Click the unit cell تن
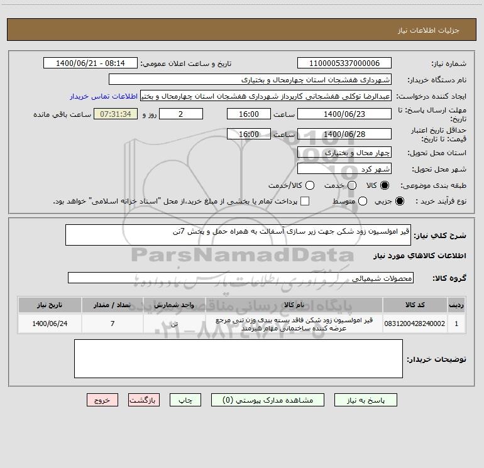 174,324
